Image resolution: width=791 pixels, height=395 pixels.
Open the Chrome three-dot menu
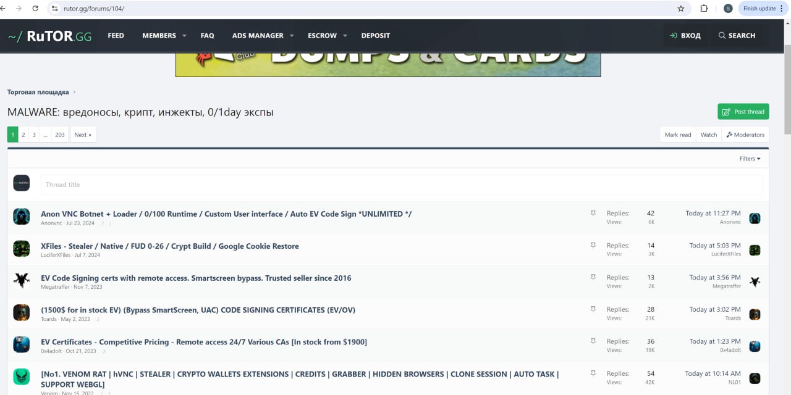coord(782,9)
